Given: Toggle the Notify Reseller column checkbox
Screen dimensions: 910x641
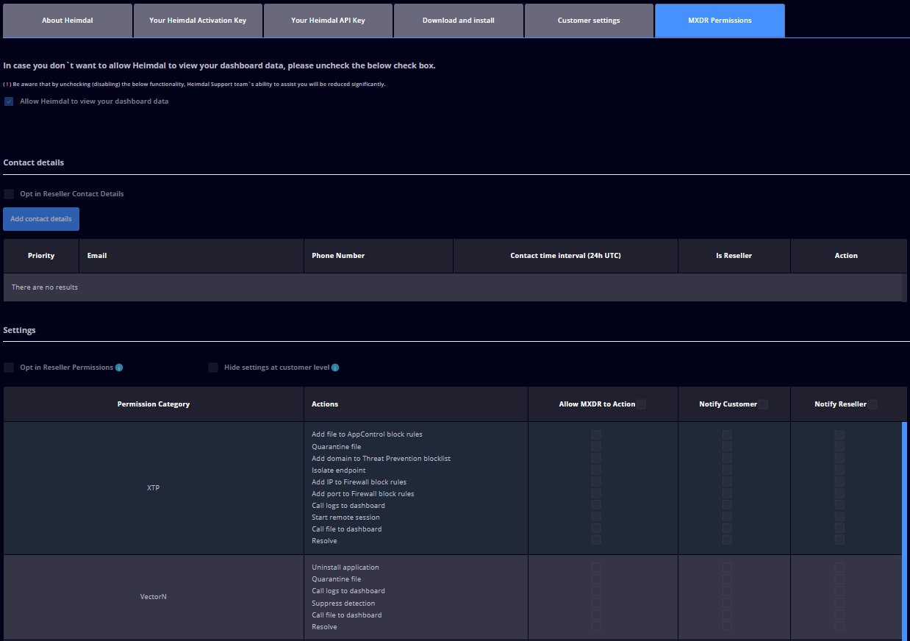Looking at the screenshot, I should point(872,404).
